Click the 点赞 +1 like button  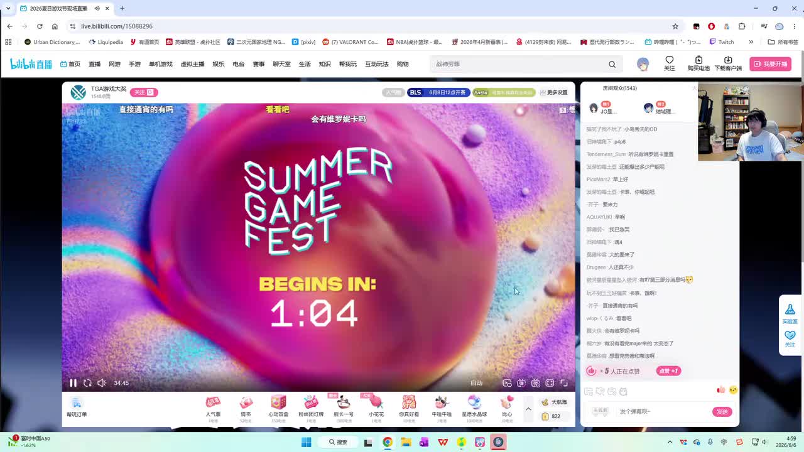tap(668, 371)
